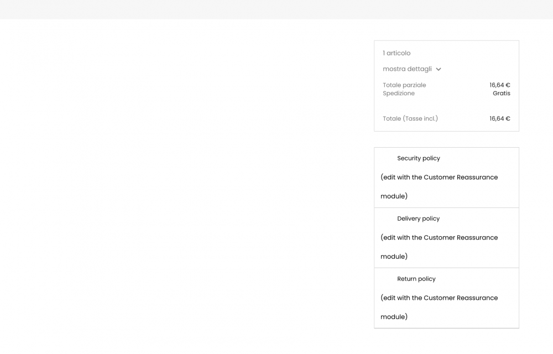Expand the chevron beside mostra dettagli
The width and height of the screenshot is (553, 354).
439,69
